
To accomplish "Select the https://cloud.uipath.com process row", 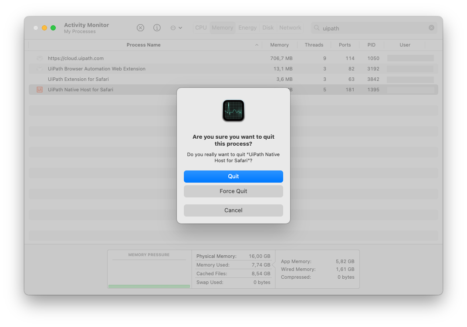I will (233, 58).
